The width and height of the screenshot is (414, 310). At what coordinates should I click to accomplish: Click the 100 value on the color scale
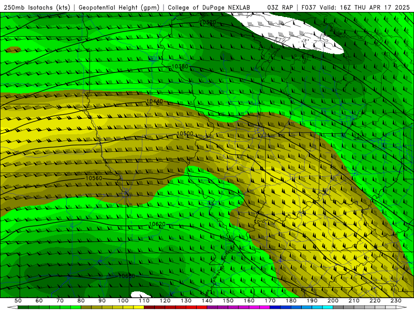[x=123, y=301]
